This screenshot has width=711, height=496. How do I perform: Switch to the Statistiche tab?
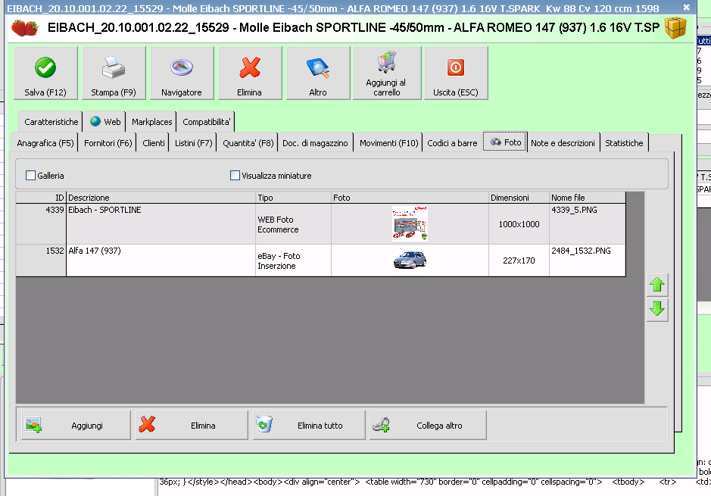pos(624,143)
